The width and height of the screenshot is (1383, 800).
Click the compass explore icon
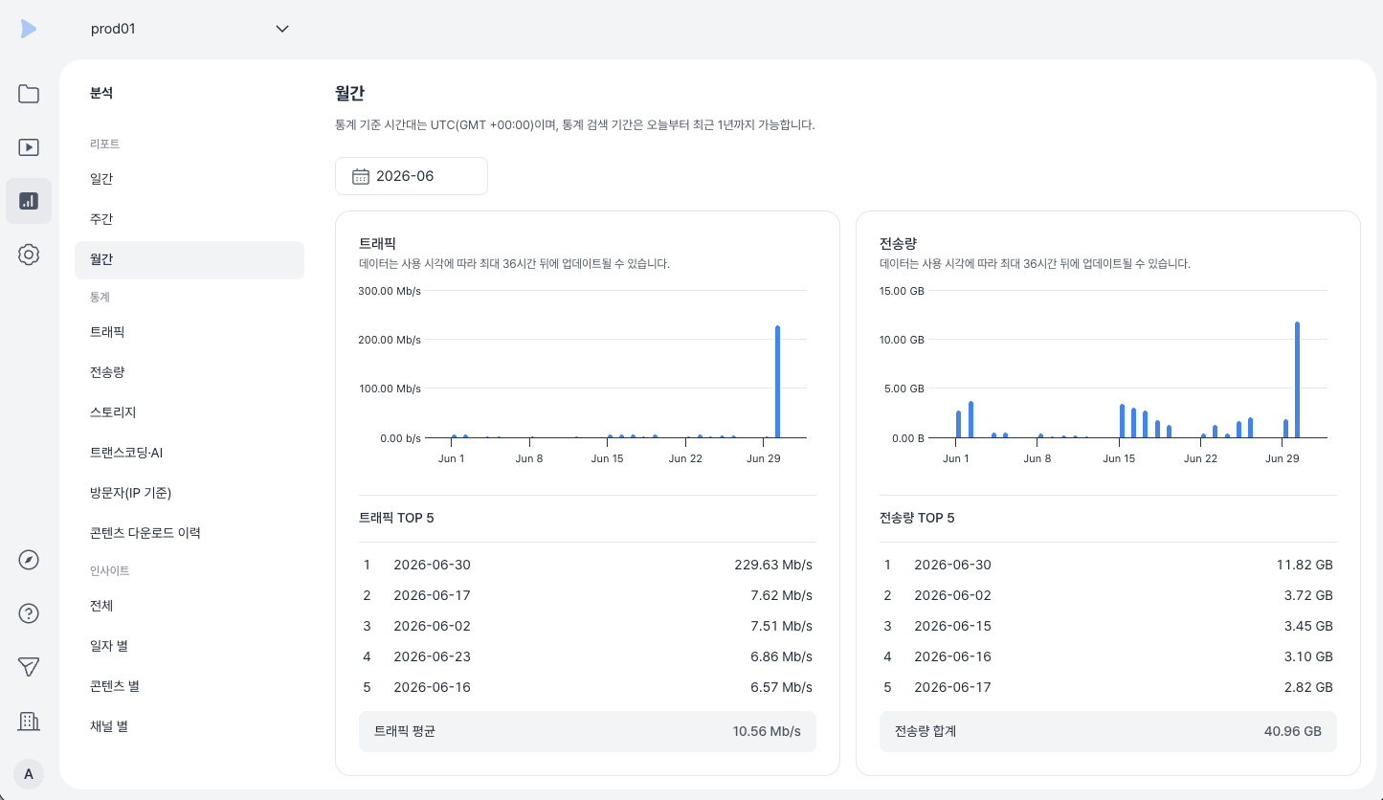[x=29, y=560]
